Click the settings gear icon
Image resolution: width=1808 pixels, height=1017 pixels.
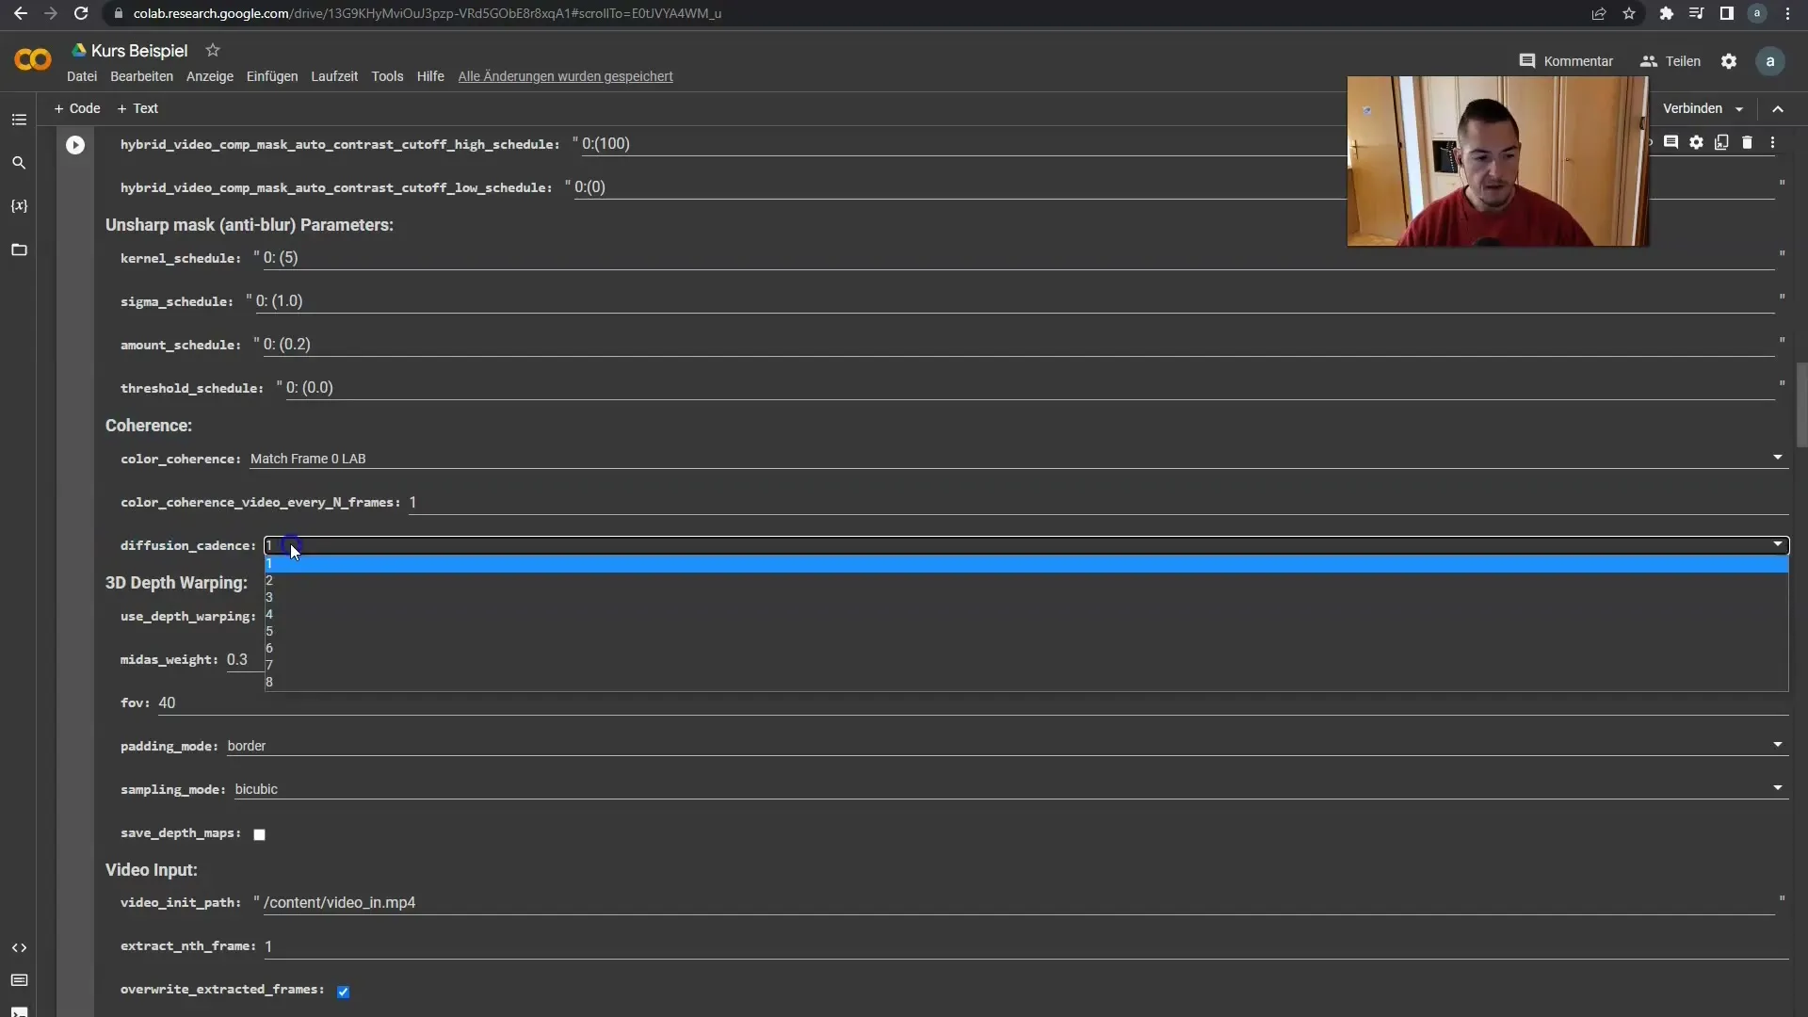click(x=1730, y=61)
